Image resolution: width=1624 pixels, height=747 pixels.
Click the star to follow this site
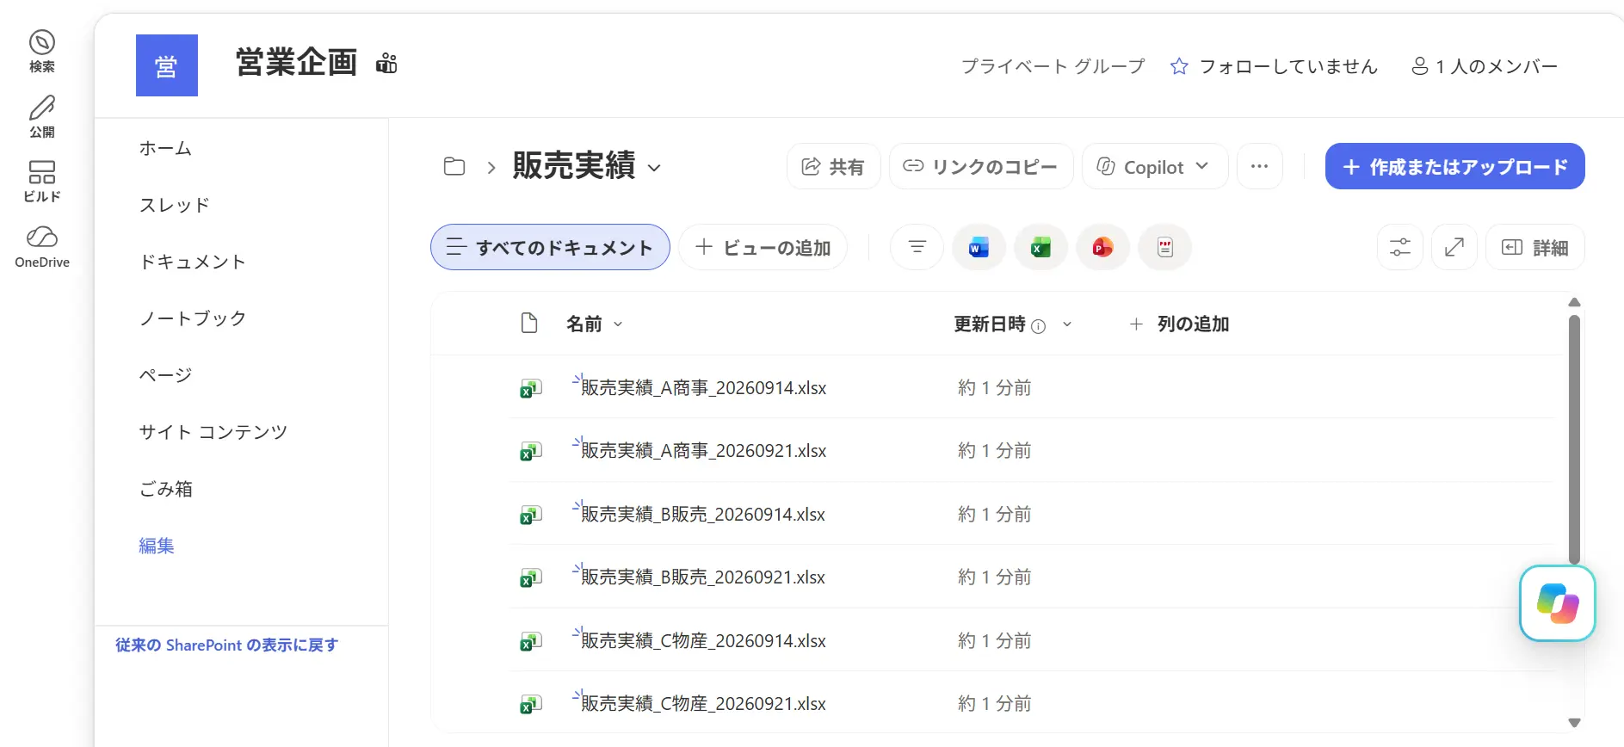1179,66
